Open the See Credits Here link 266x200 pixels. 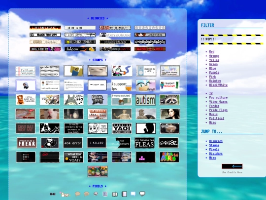point(232,172)
